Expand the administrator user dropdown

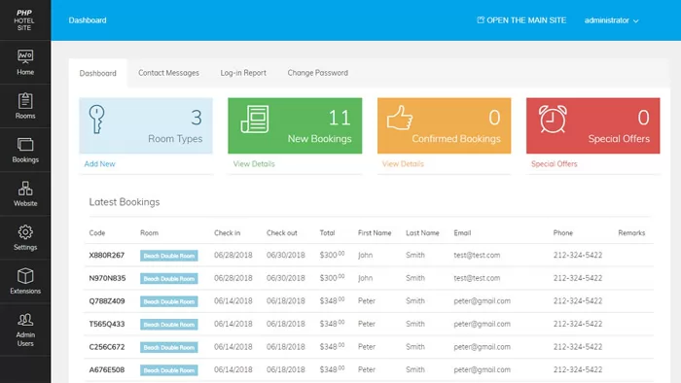[611, 20]
